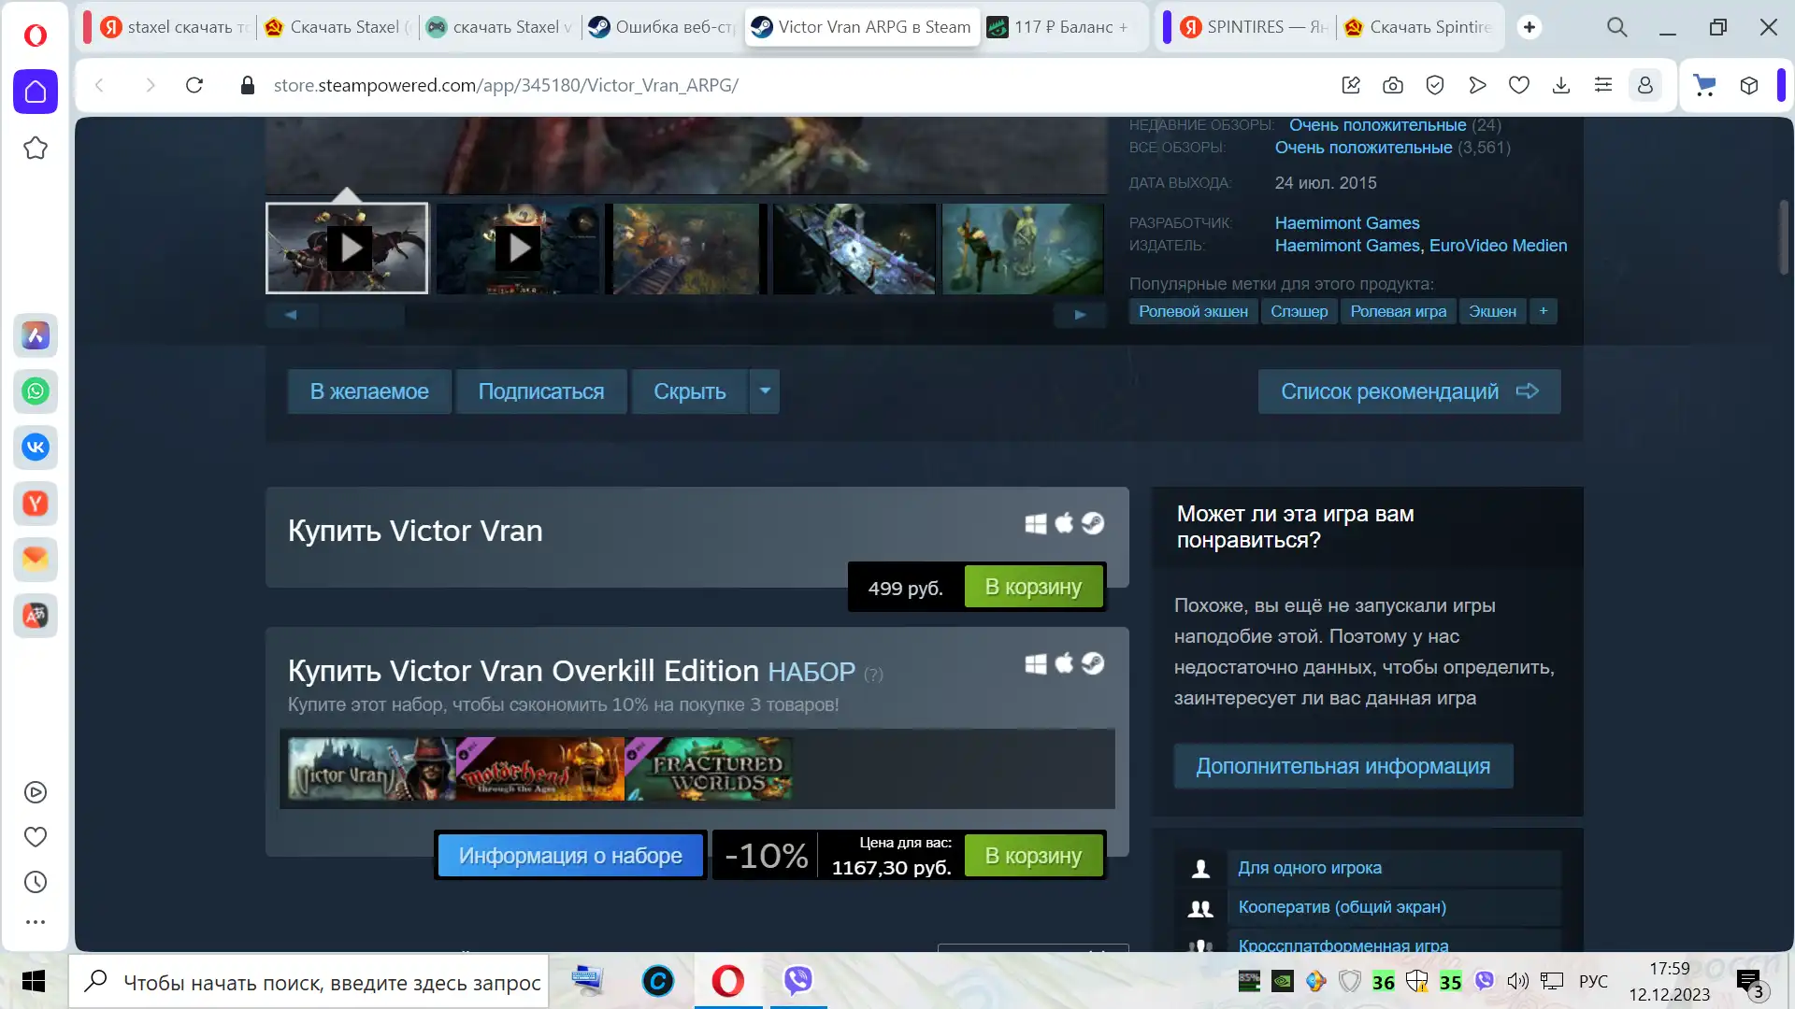Open the notification center icon
Screen dimensions: 1795x1009
pos(1749,981)
